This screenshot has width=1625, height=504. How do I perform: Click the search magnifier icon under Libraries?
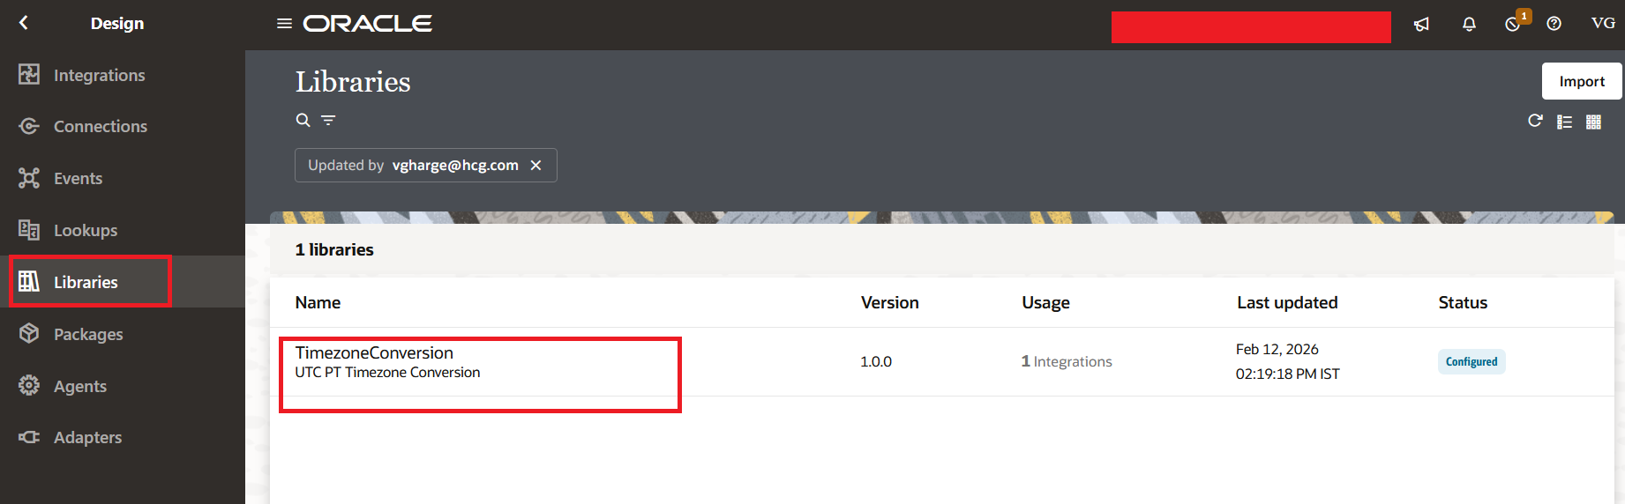coord(303,120)
